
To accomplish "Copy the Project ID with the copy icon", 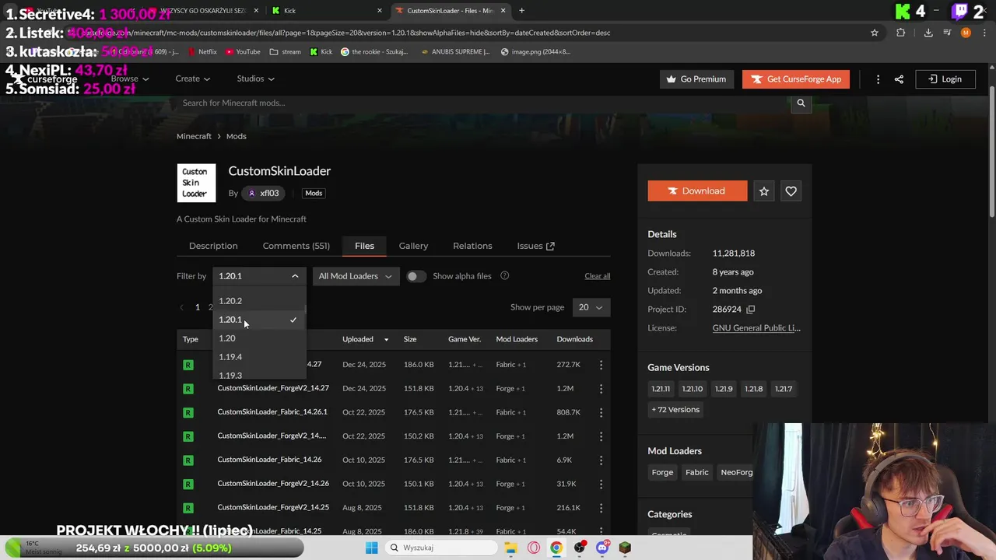I will tap(750, 310).
